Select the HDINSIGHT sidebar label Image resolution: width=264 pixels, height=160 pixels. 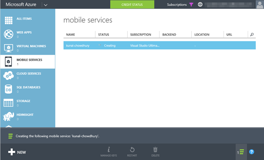[x=25, y=115]
